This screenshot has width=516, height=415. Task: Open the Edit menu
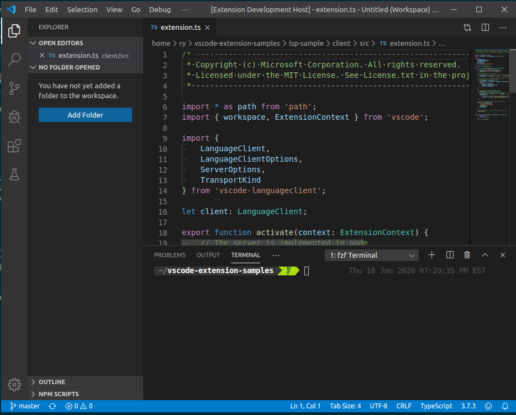click(x=52, y=9)
